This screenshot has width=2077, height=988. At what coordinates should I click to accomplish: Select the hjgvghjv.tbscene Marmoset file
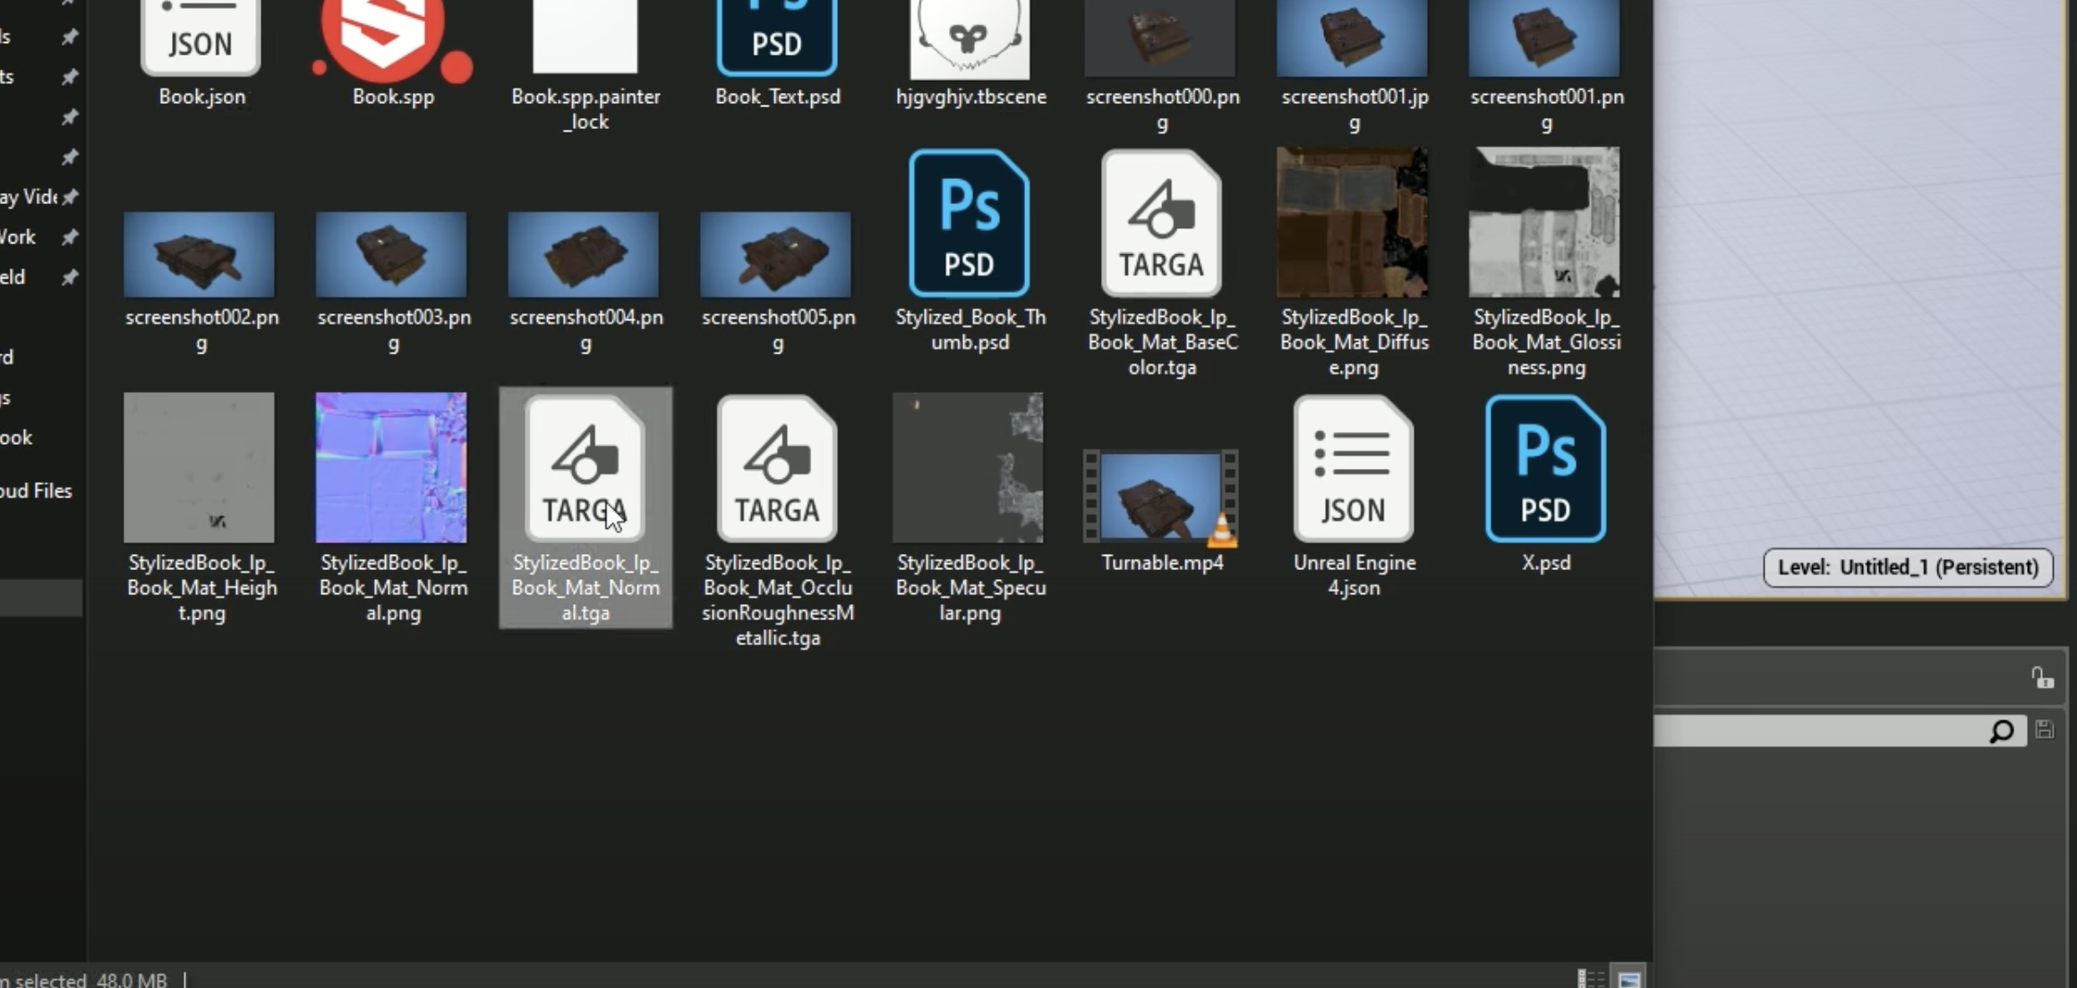coord(970,40)
